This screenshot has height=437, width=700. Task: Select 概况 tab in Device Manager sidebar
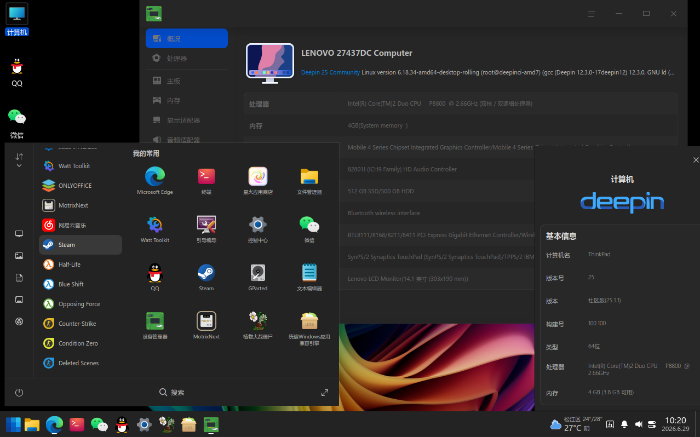click(x=187, y=38)
